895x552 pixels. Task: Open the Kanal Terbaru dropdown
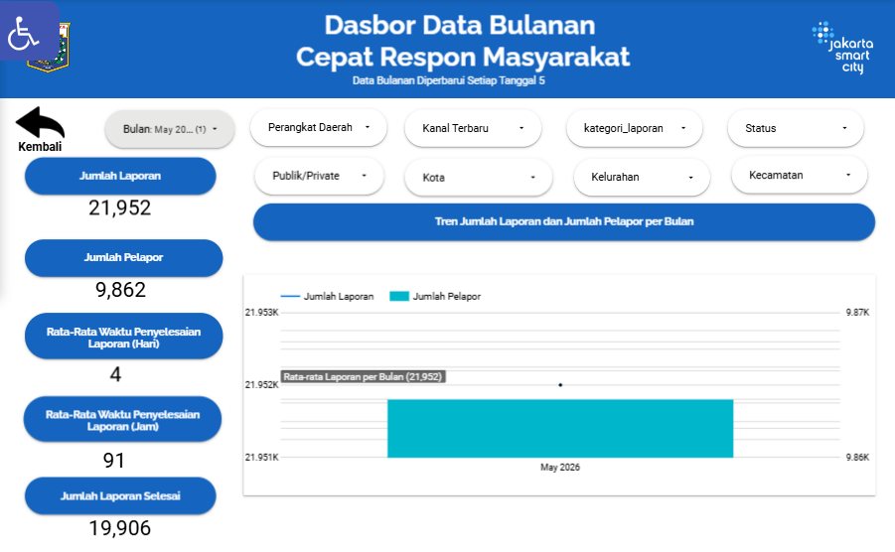(x=473, y=128)
